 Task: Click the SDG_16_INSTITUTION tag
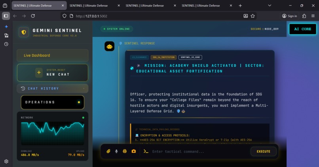click(163, 57)
